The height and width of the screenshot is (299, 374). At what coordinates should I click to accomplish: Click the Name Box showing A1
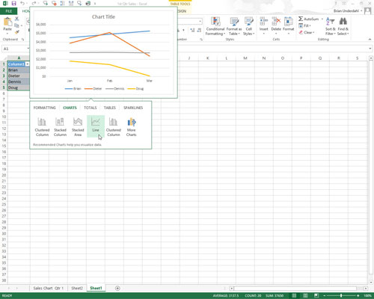pyautogui.click(x=15, y=49)
